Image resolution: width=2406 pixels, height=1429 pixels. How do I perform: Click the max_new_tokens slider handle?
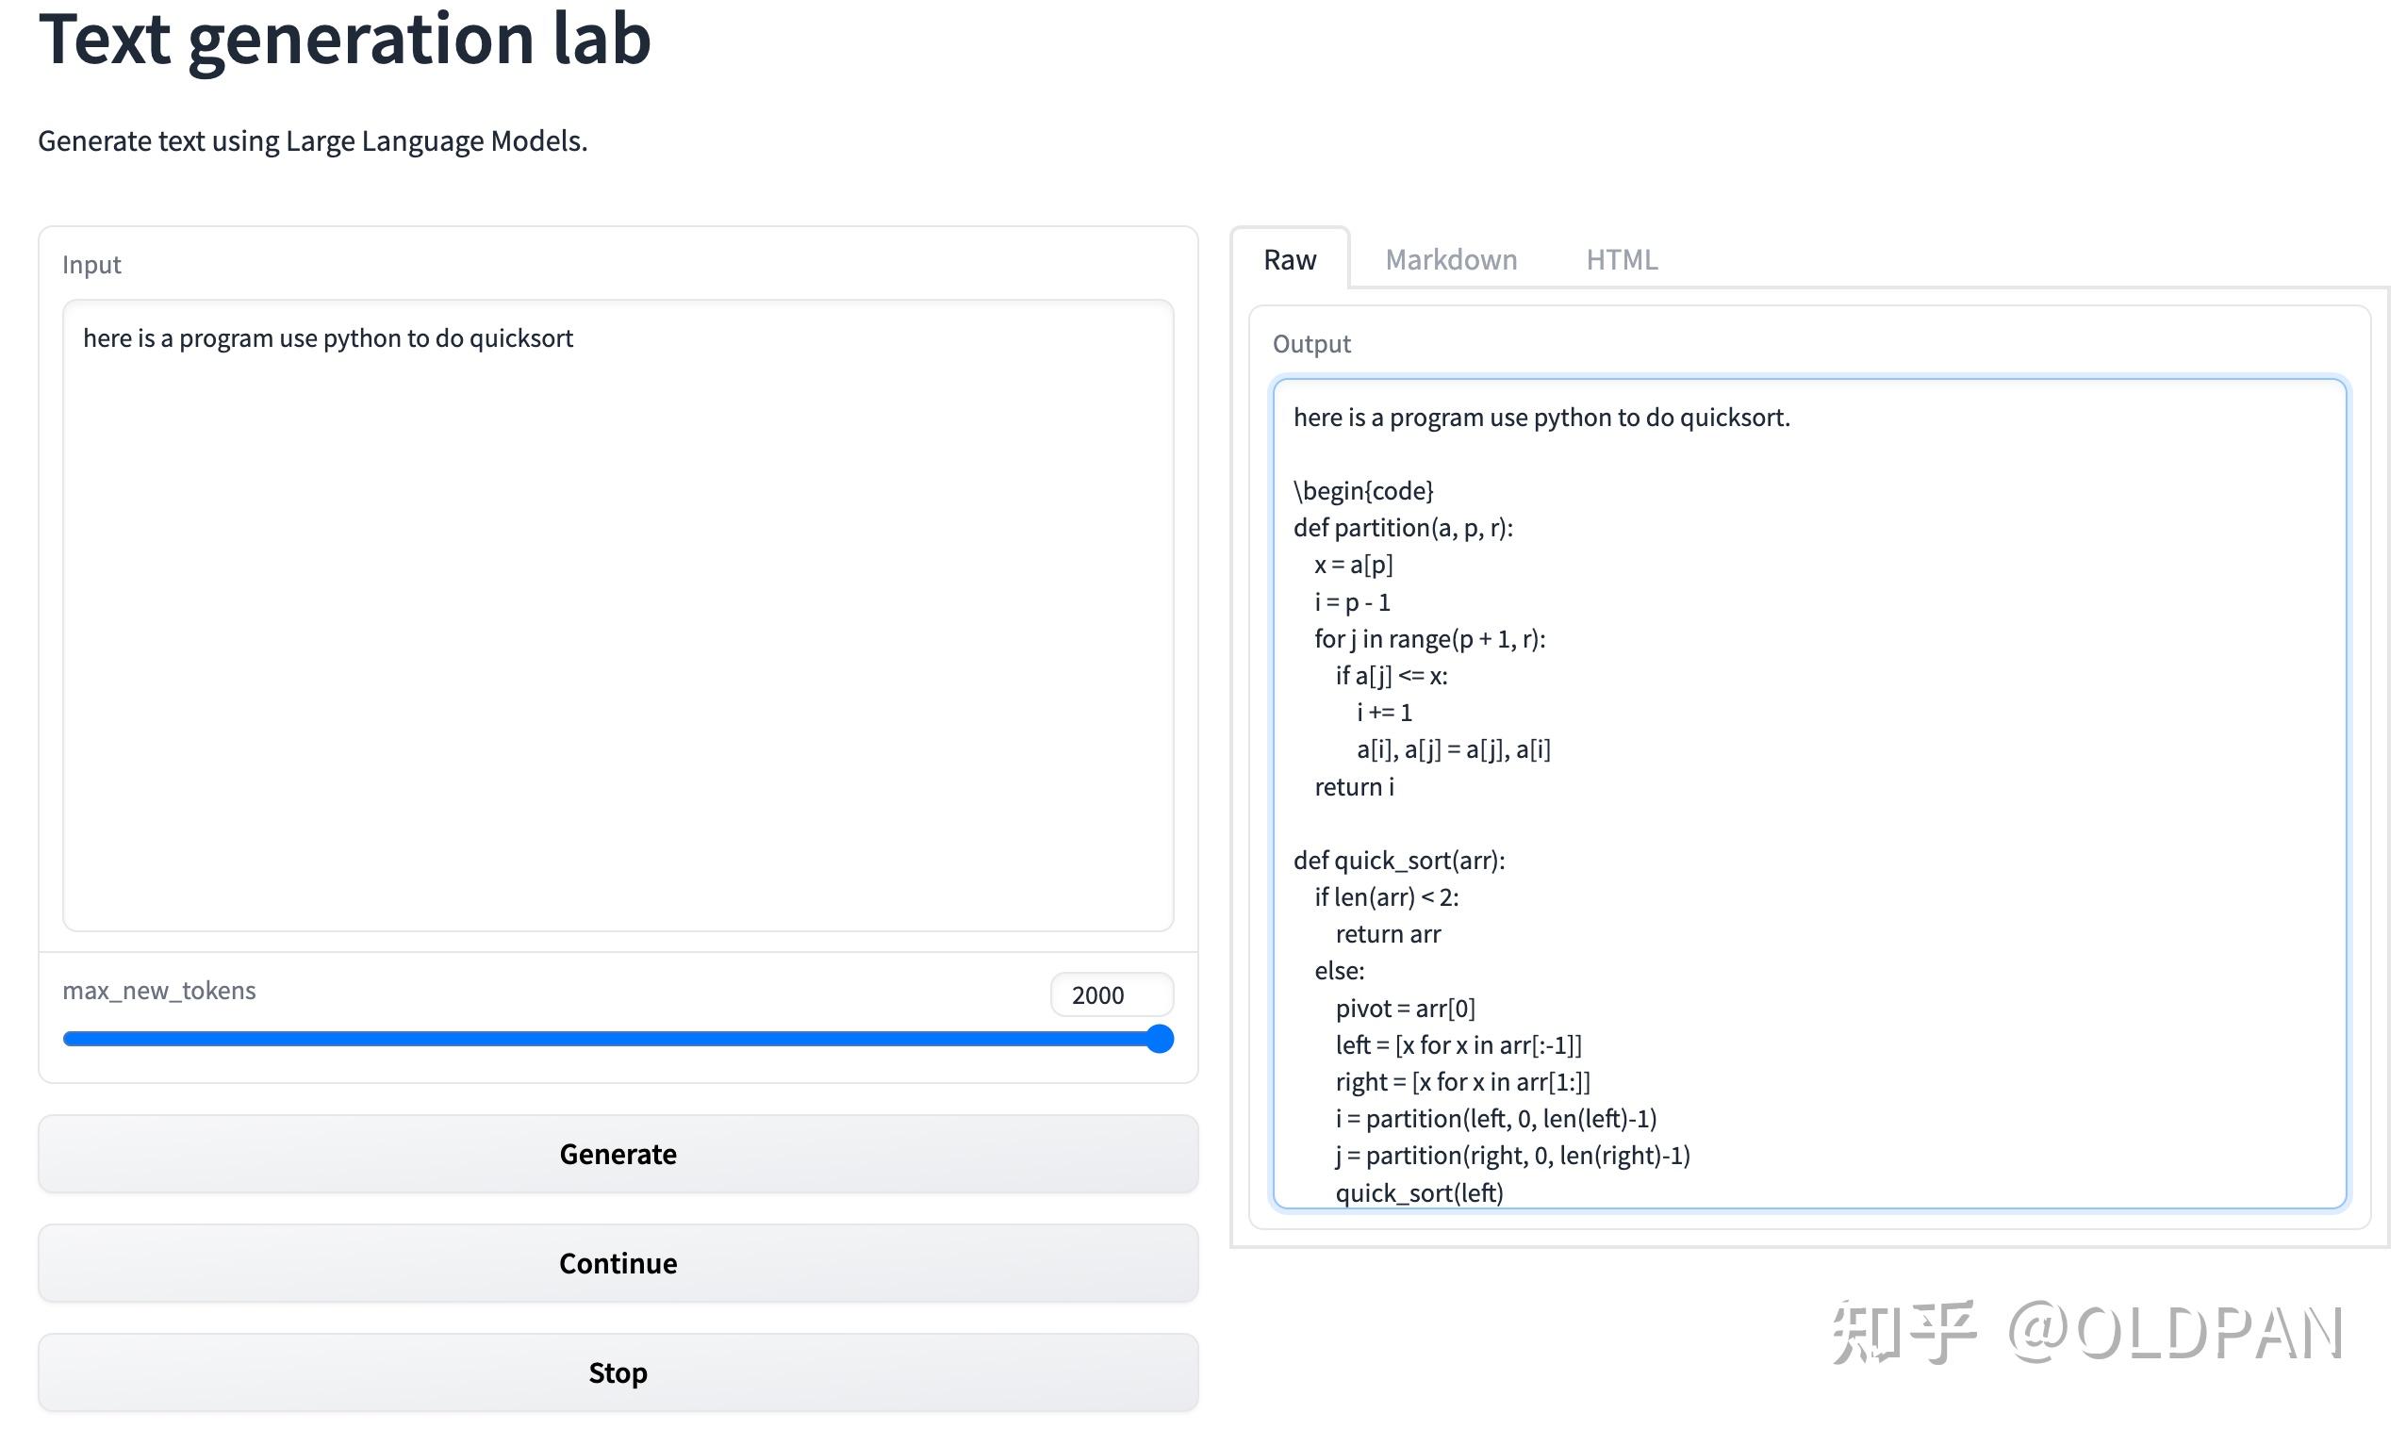[1160, 1039]
